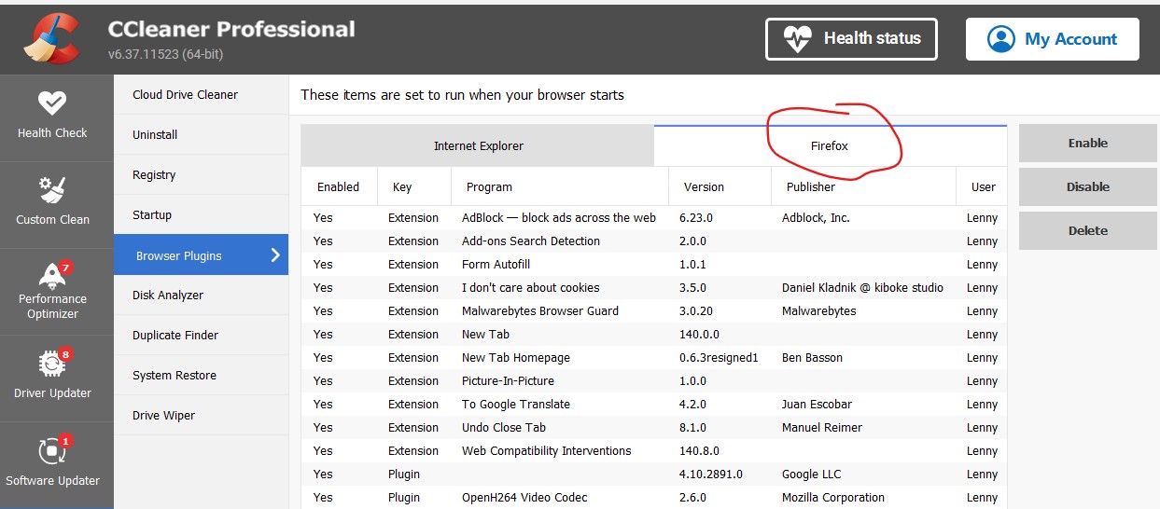Select the Undo Close Tab row
This screenshot has width=1160, height=509.
pos(654,428)
